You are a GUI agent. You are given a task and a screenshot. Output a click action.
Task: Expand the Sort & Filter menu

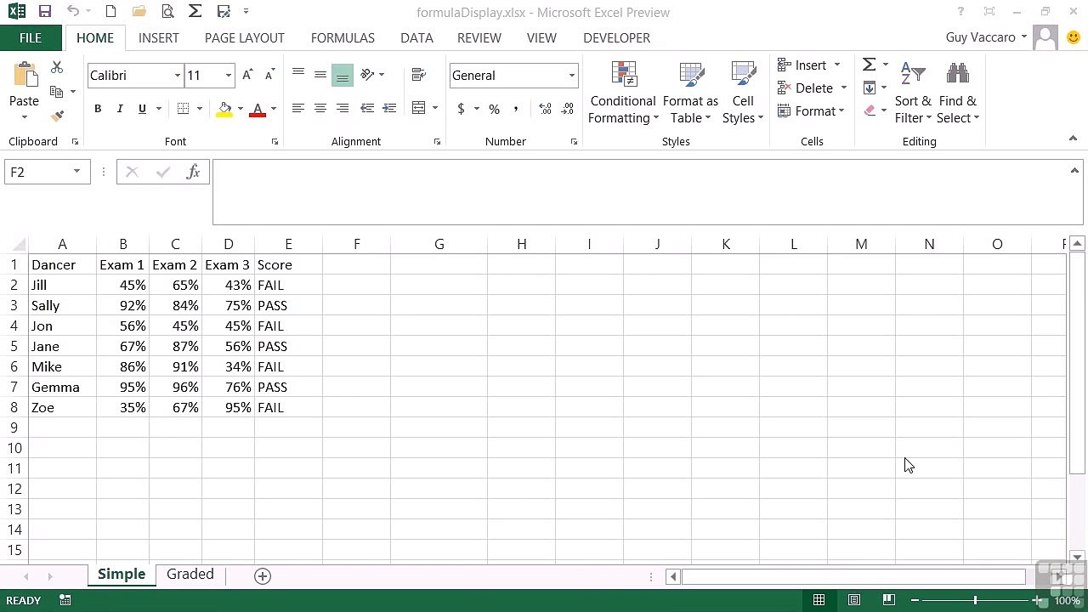(x=913, y=93)
